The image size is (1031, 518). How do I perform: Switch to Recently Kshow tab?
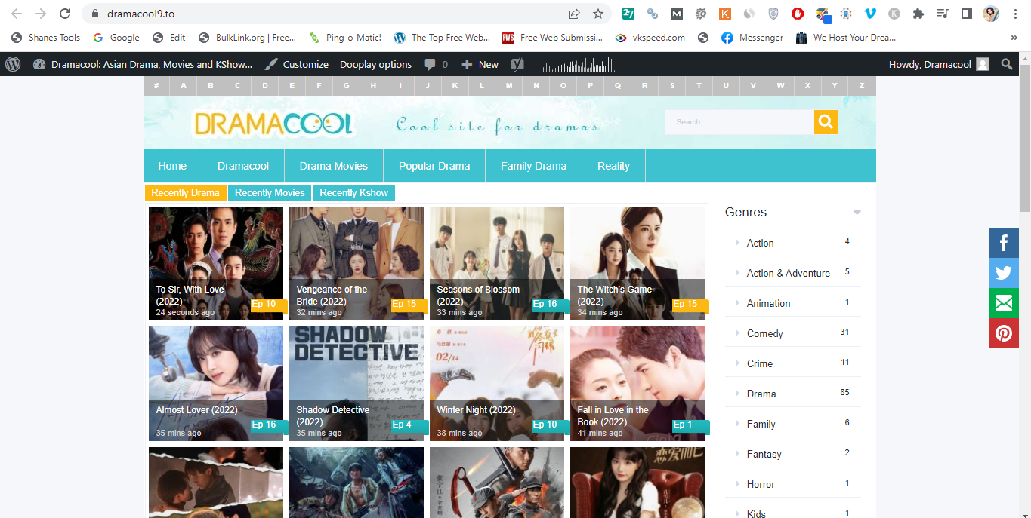[x=353, y=192]
